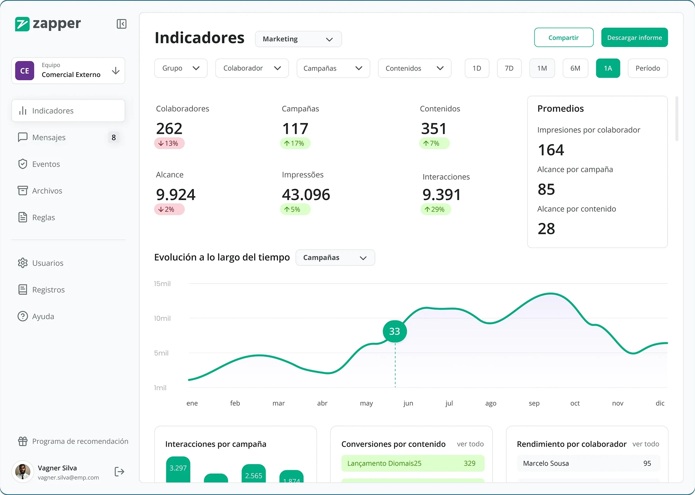
Task: Click the Descargar informe button
Action: point(634,37)
